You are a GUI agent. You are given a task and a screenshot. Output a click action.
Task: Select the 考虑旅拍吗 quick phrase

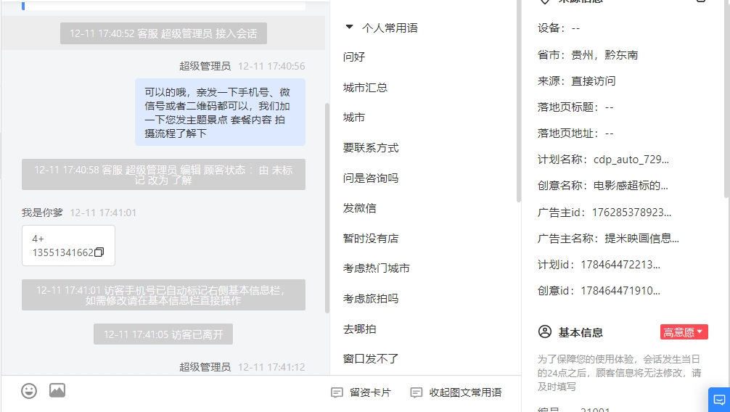[x=371, y=298]
